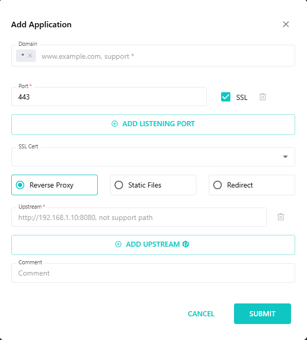Select the Static Files option

pos(153,185)
